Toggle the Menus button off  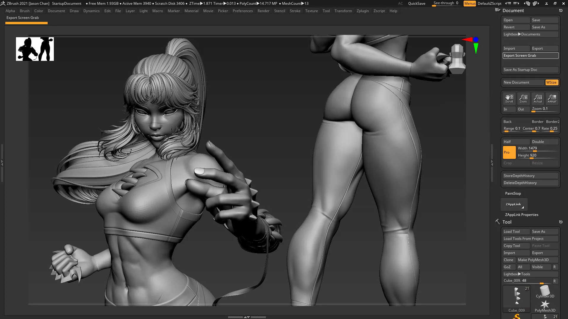[469, 4]
